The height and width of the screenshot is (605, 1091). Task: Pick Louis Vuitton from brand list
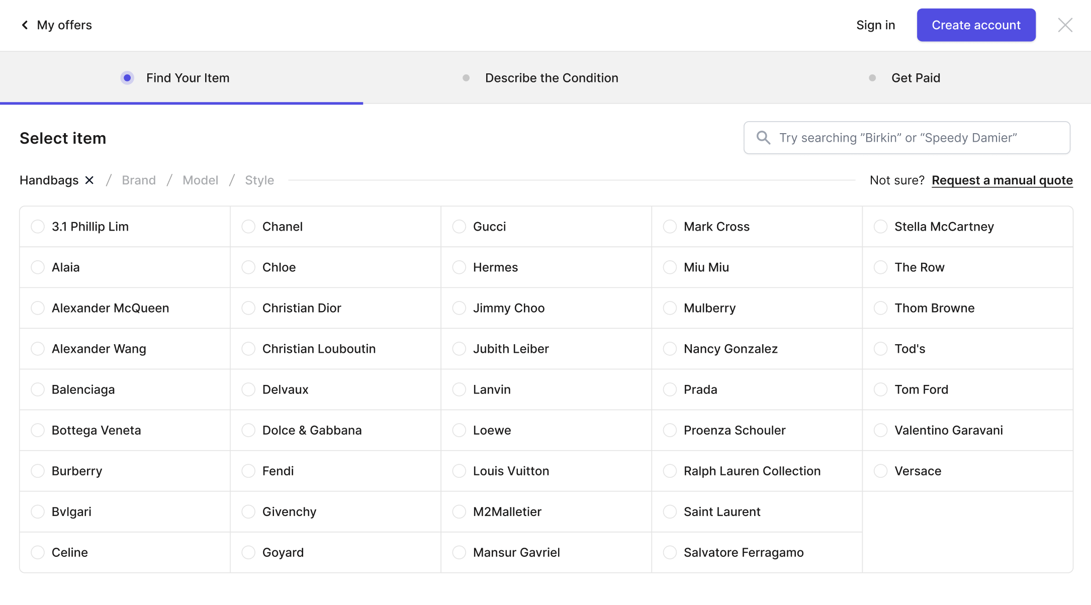(x=546, y=471)
